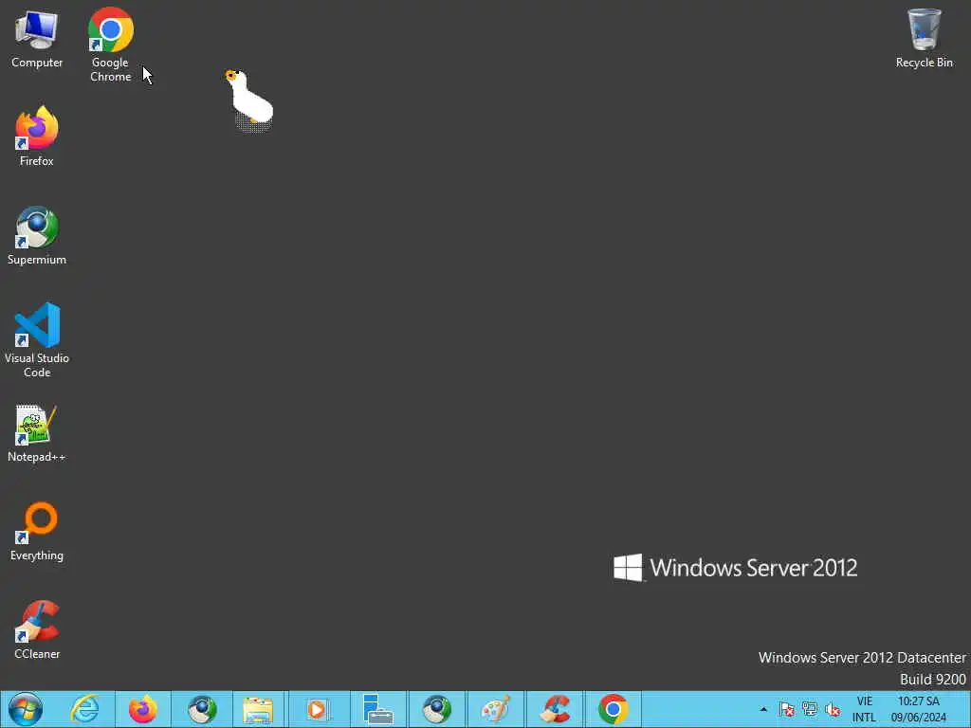Screen dimensions: 971x728
Task: Launch Firefox from the taskbar
Action: [x=143, y=709]
